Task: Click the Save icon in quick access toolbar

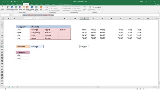Action: (12, 1)
